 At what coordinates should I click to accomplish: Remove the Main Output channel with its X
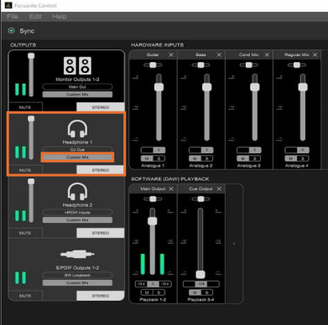point(171,188)
